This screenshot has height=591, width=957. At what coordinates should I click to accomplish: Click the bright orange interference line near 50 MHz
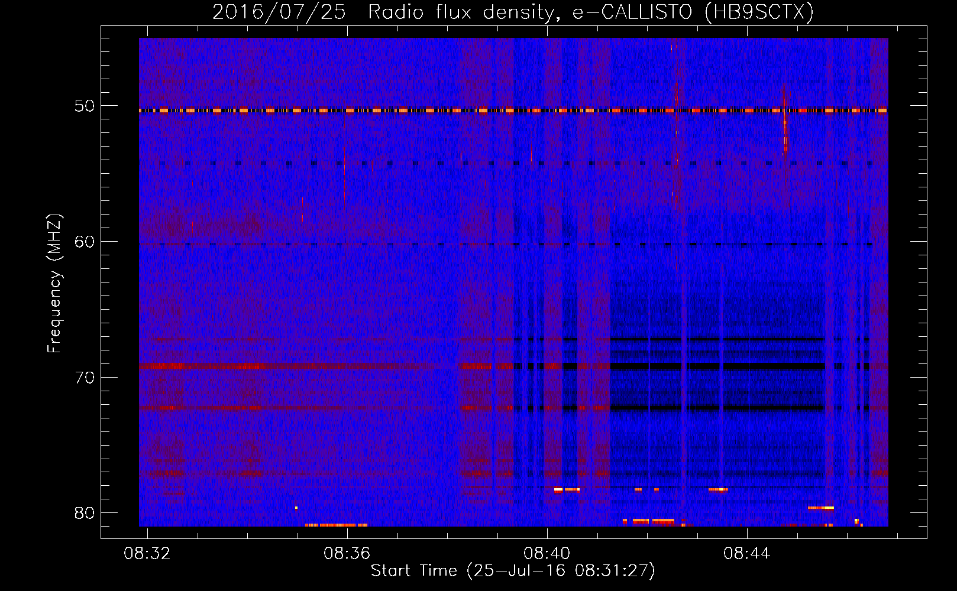(513, 111)
